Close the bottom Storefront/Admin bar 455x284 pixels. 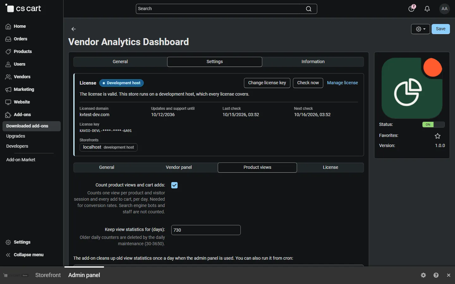pyautogui.click(x=449, y=275)
